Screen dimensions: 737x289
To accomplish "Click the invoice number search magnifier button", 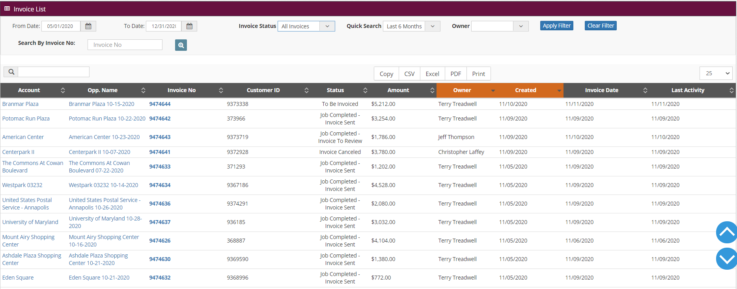I will [181, 45].
